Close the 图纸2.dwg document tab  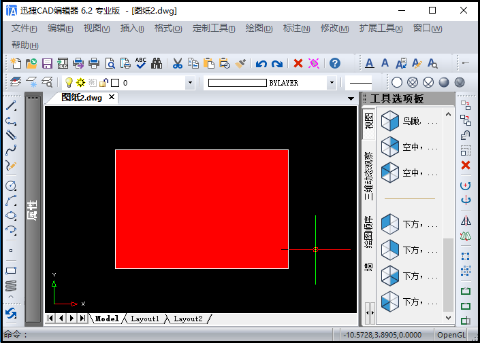(x=112, y=97)
